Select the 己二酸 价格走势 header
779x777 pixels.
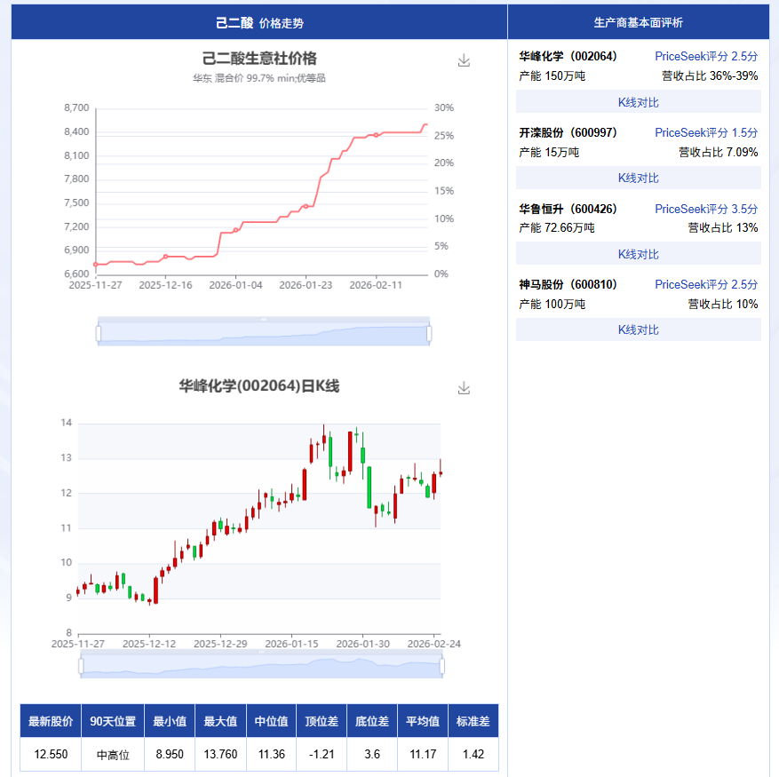[258, 22]
